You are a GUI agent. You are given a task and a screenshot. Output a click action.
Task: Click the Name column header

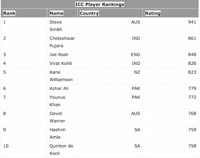coord(56,13)
